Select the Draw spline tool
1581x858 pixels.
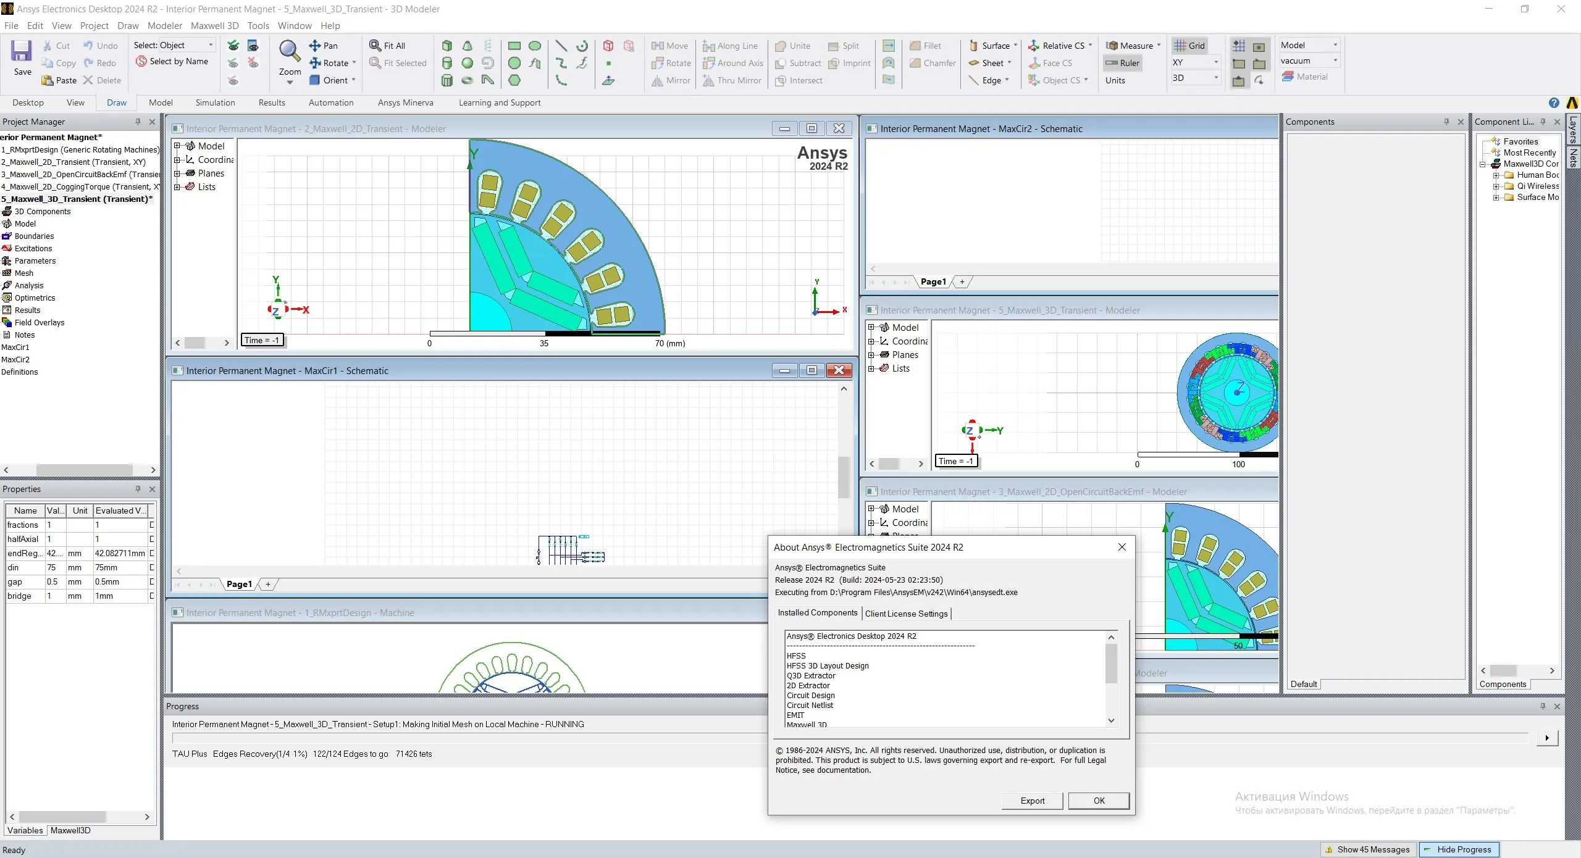561,63
